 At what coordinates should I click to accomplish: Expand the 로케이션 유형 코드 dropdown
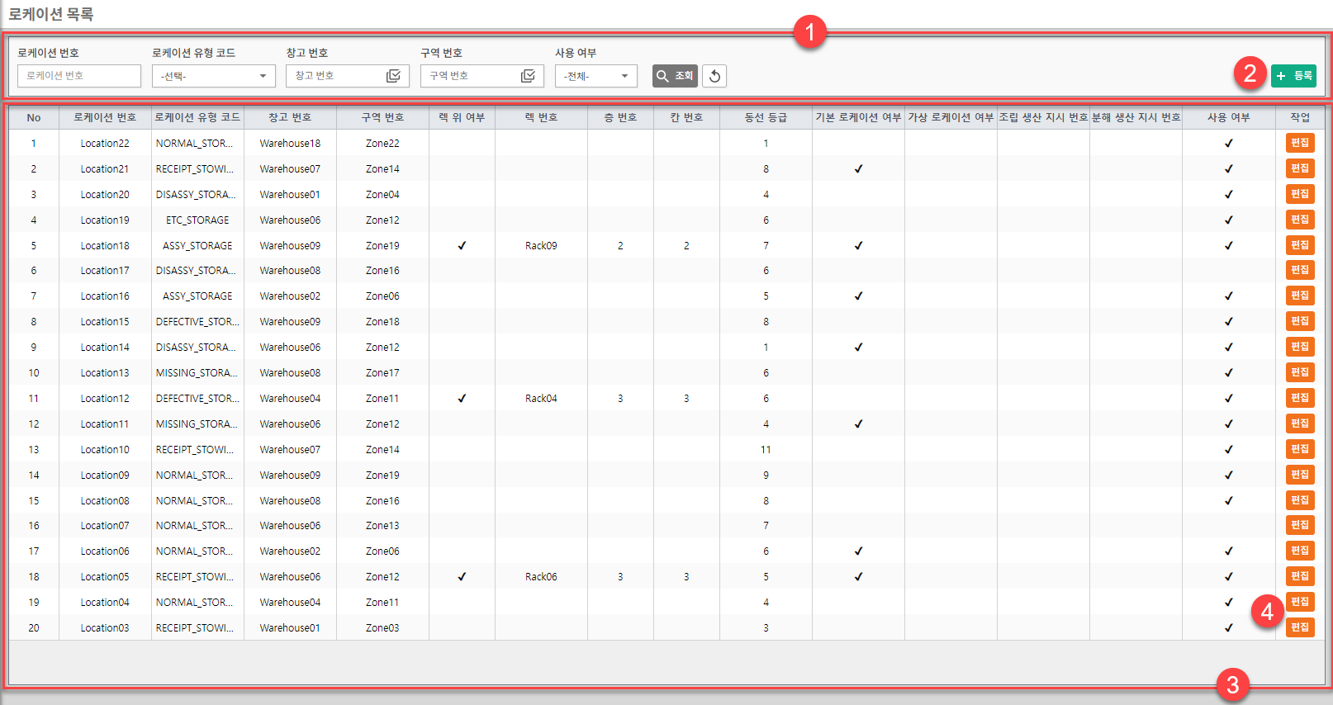[213, 76]
